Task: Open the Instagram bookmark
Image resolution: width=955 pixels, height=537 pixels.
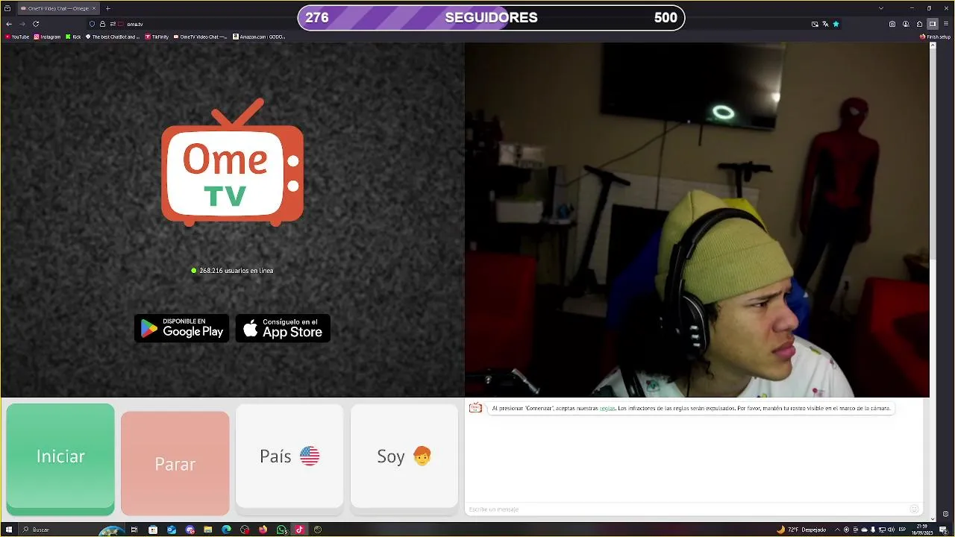Action: (47, 37)
